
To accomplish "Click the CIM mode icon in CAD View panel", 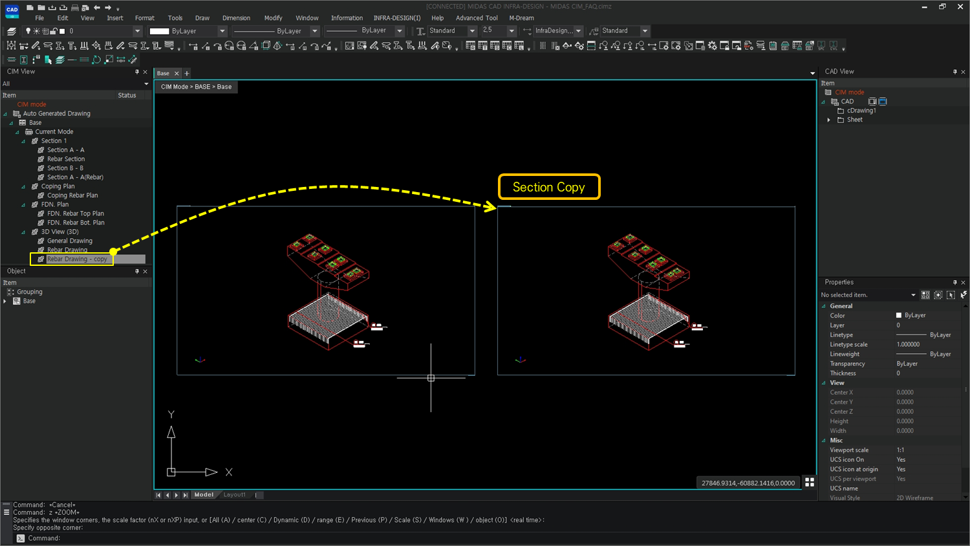I will click(828, 92).
